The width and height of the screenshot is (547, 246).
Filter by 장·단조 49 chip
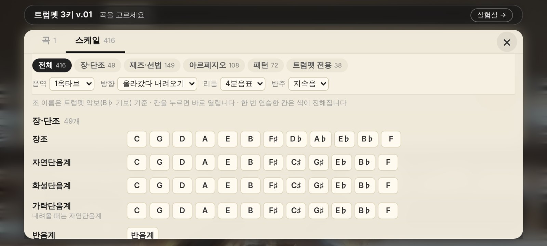98,65
